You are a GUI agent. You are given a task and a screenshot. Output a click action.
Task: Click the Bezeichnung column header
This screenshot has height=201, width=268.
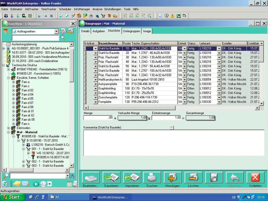pos(110,44)
